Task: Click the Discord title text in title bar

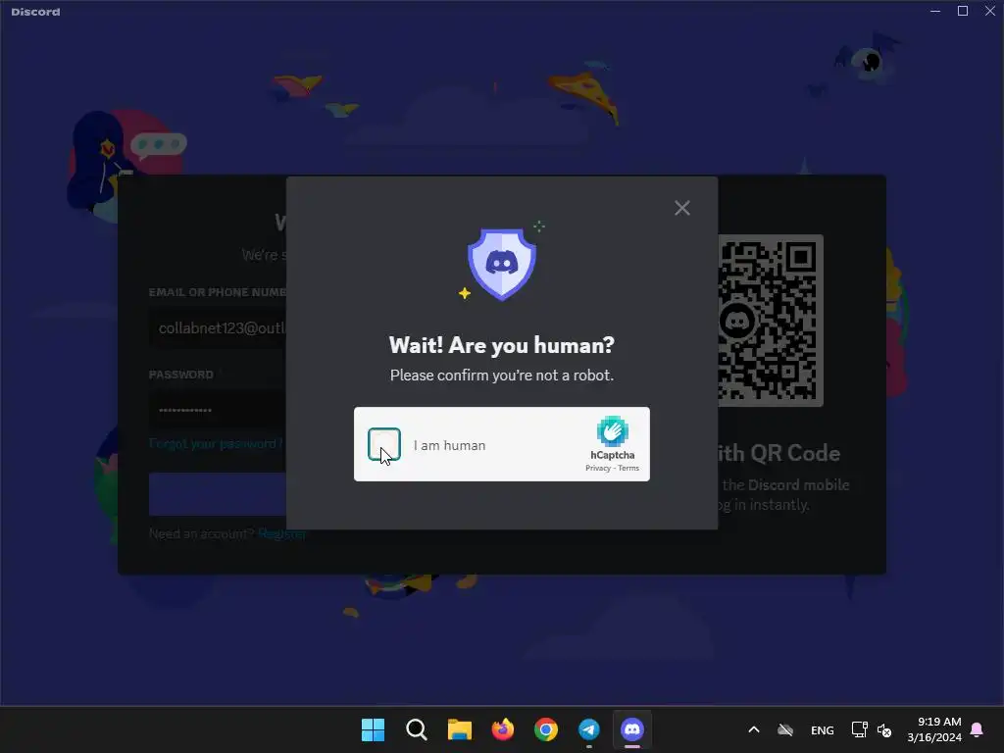Action: (35, 12)
